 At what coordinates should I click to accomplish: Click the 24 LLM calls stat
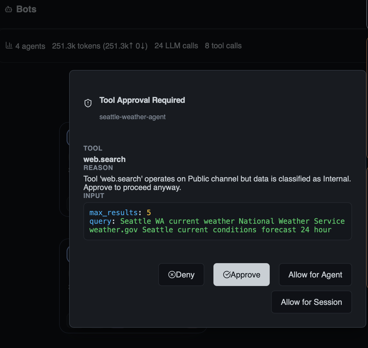176,45
